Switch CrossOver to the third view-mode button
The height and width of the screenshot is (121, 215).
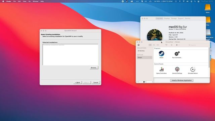tap(158, 45)
